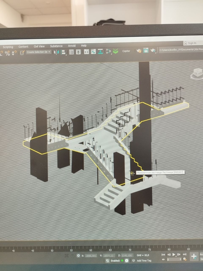Toggle the Selection Lock padlock icon
This screenshot has height=271, width=203.
(x=73, y=256)
